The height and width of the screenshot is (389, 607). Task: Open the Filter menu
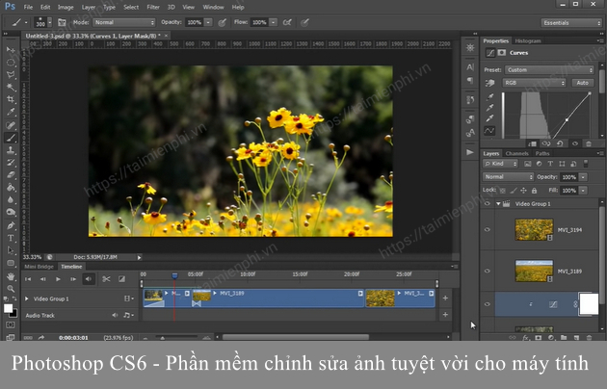point(155,6)
